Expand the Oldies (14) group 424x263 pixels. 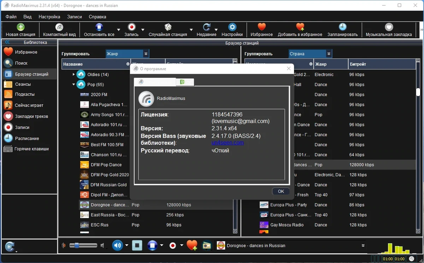73,74
